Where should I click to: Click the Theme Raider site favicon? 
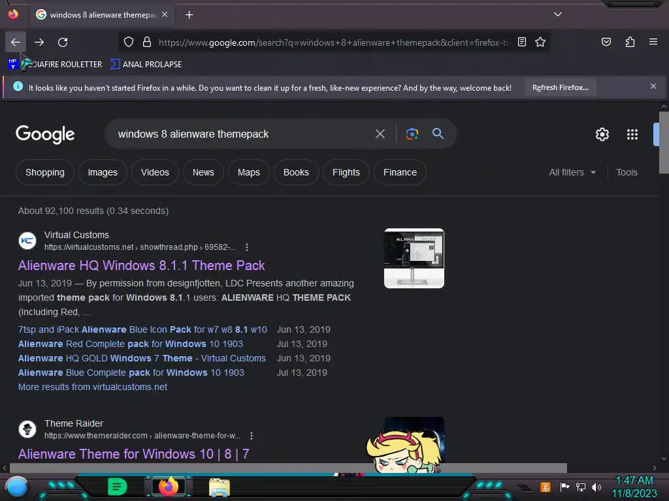pyautogui.click(x=27, y=429)
